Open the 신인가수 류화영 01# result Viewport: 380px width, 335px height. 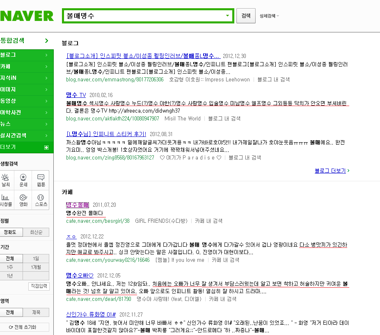(91, 314)
